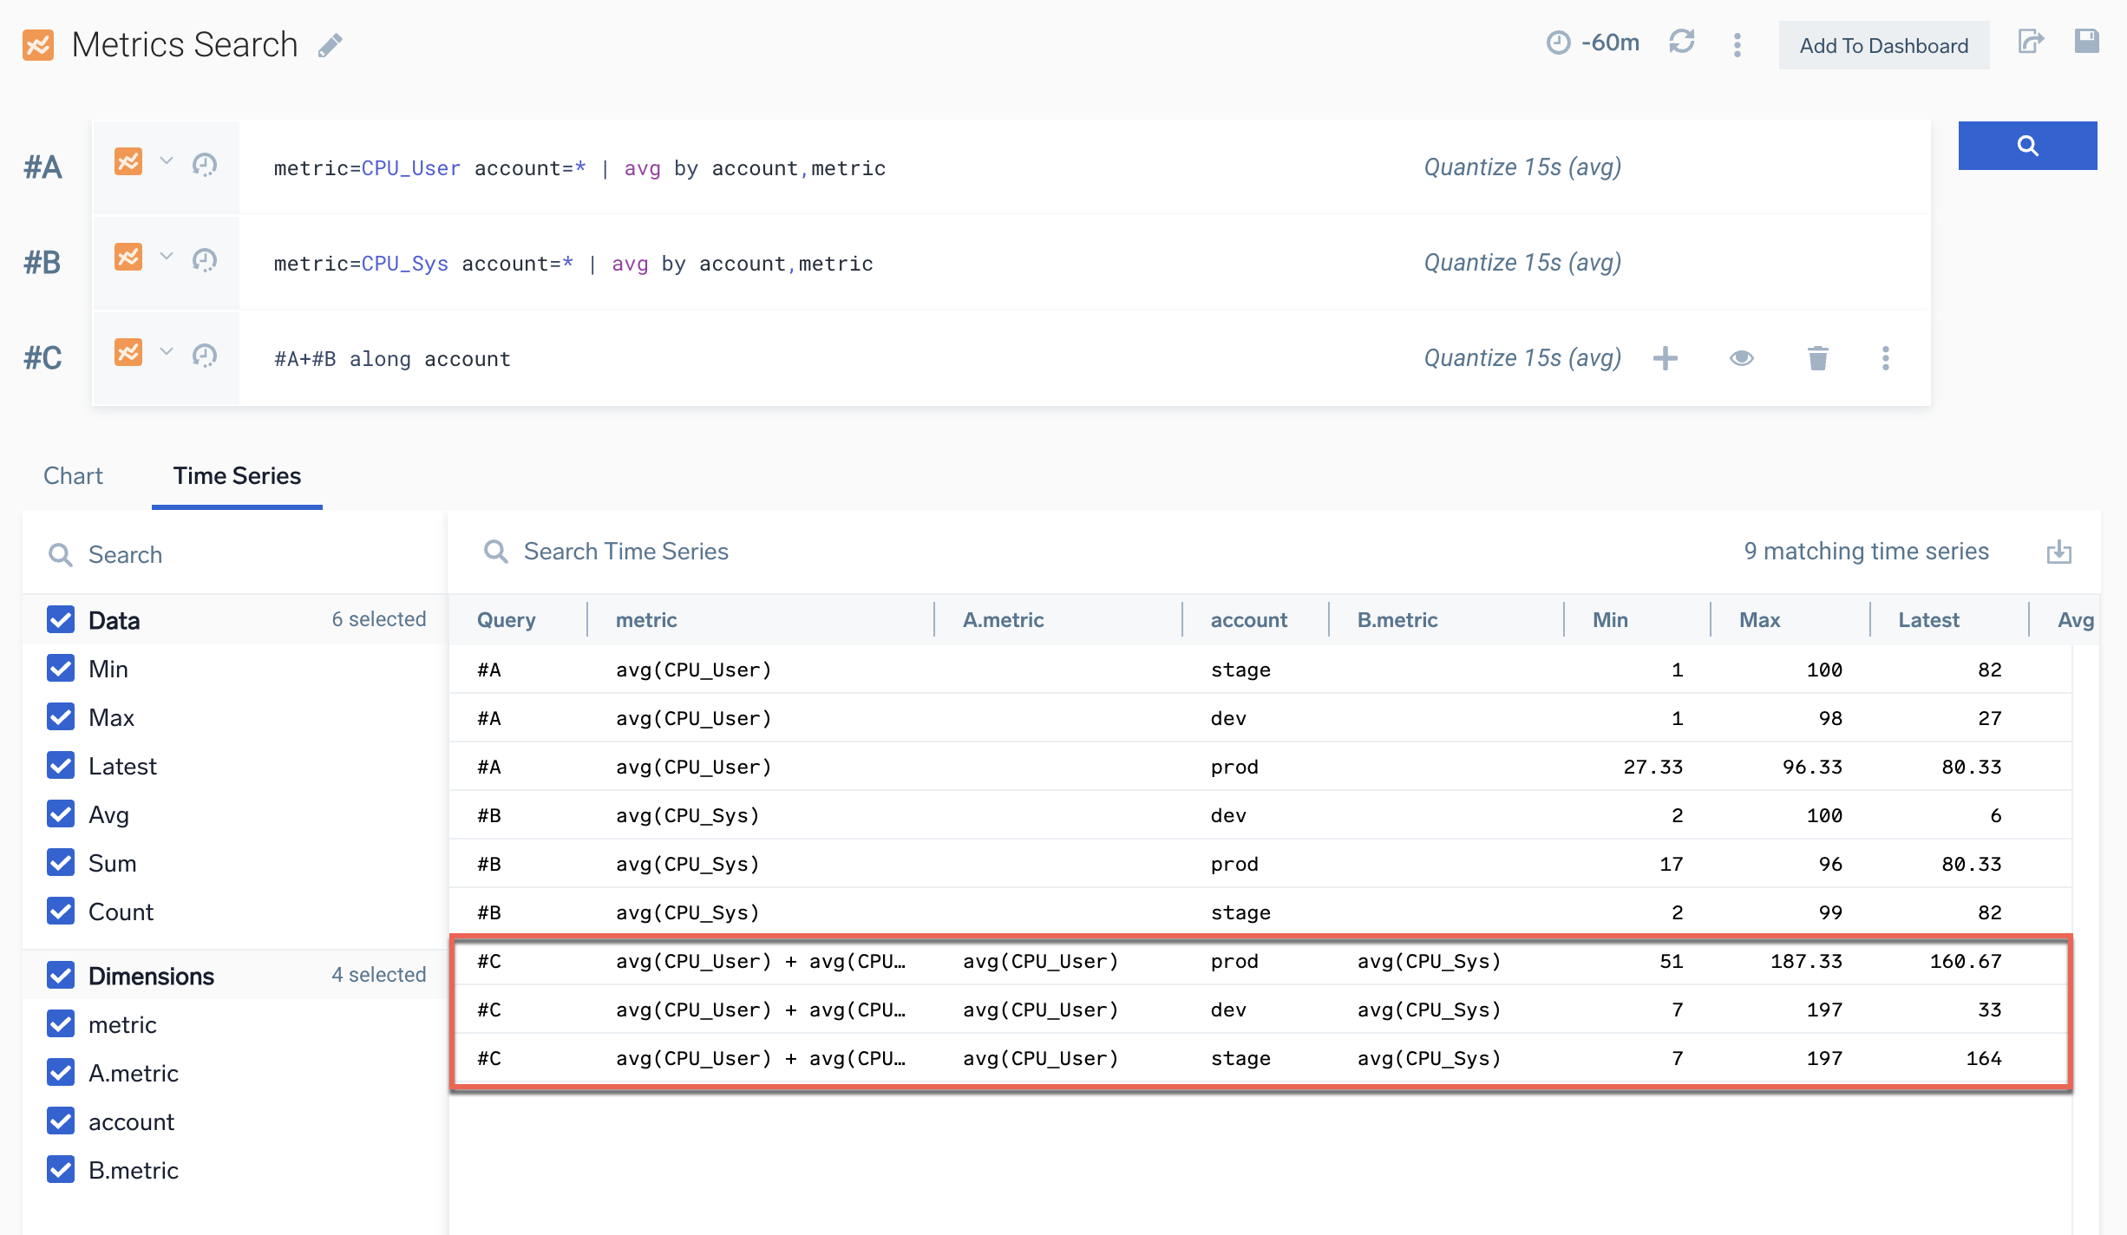
Task: Toggle the B.metric dimension checkbox
Action: pos(61,1170)
